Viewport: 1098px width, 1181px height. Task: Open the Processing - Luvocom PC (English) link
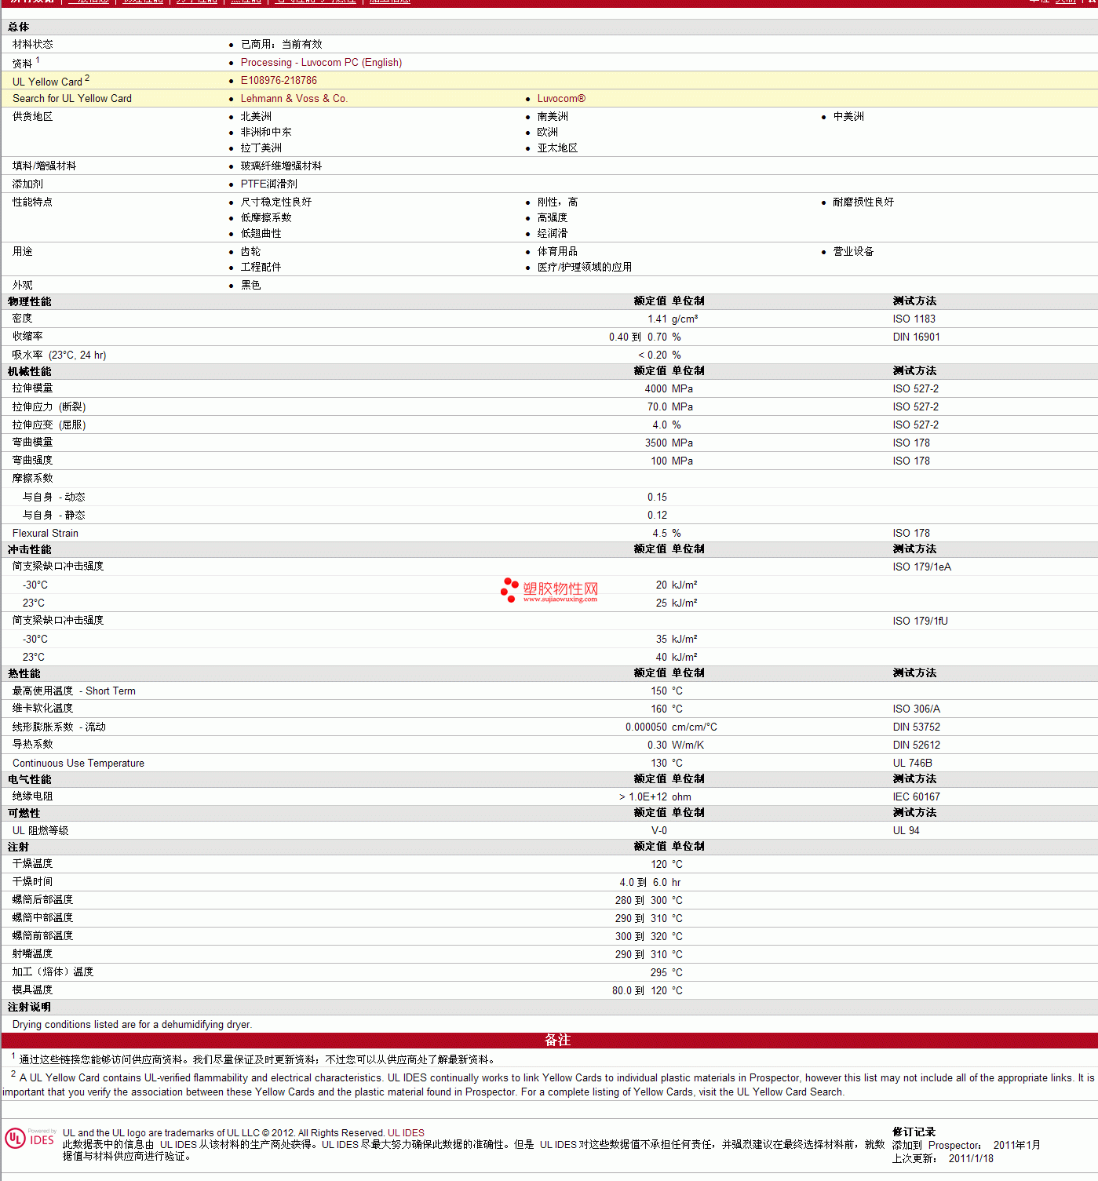[321, 63]
